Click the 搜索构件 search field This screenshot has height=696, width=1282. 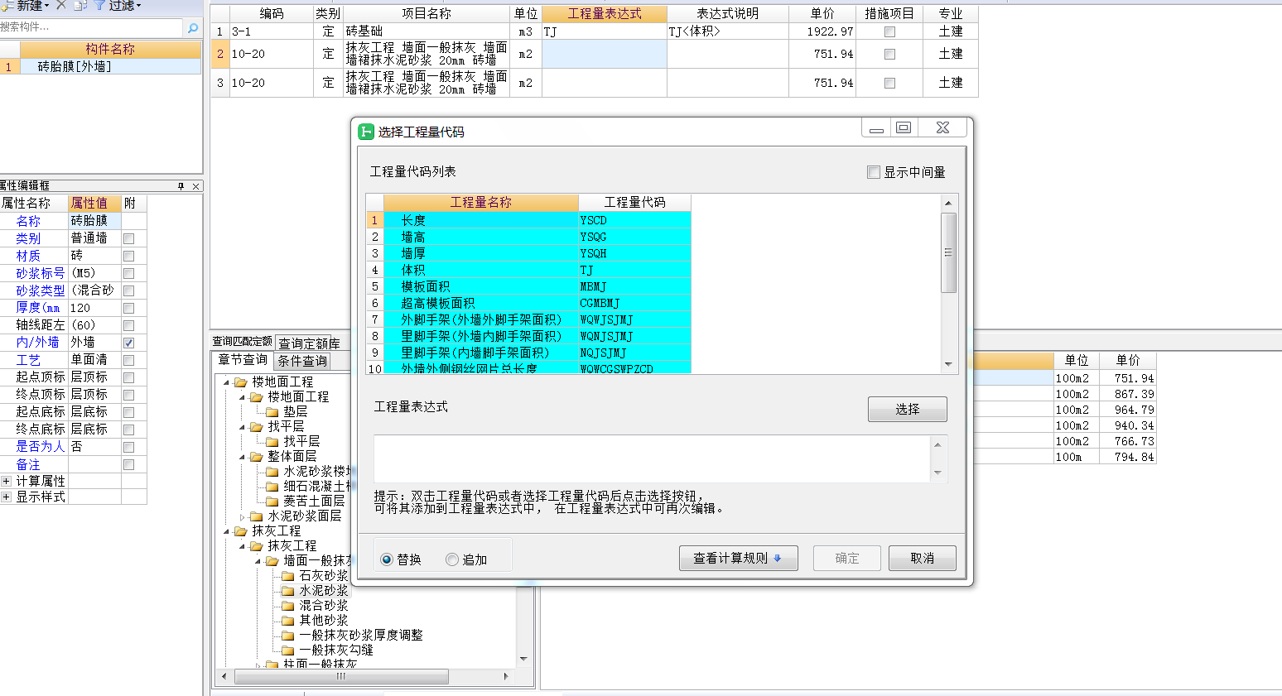91,27
